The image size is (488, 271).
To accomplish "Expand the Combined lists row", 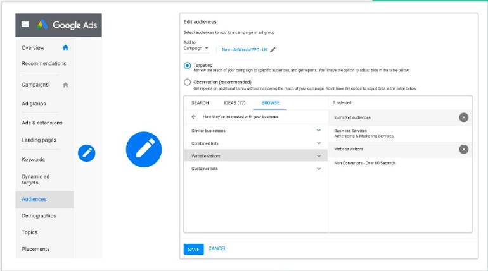I will tap(318, 143).
